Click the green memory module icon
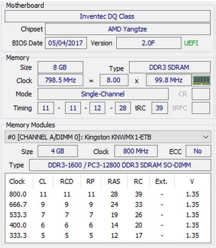This screenshot has width=216, height=248. [x=201, y=80]
